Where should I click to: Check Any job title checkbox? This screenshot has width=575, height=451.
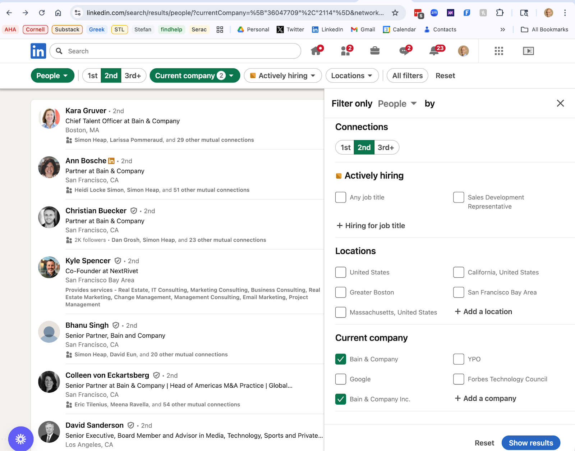[340, 197]
